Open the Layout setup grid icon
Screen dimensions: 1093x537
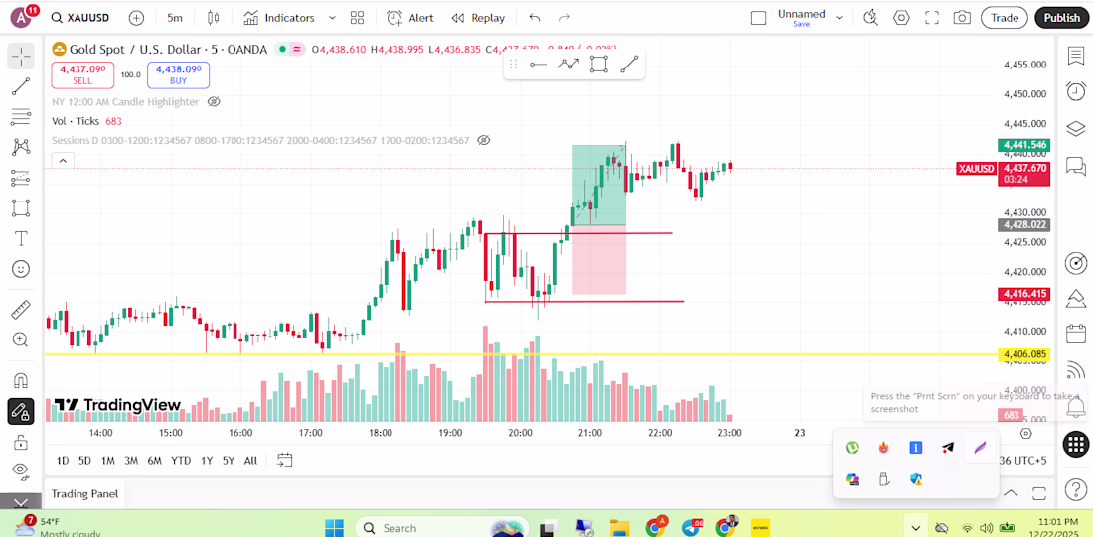357,18
